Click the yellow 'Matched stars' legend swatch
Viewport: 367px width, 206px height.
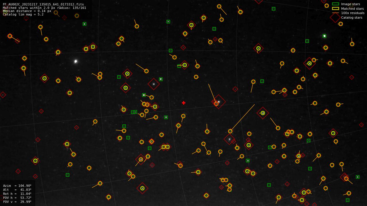(335, 9)
